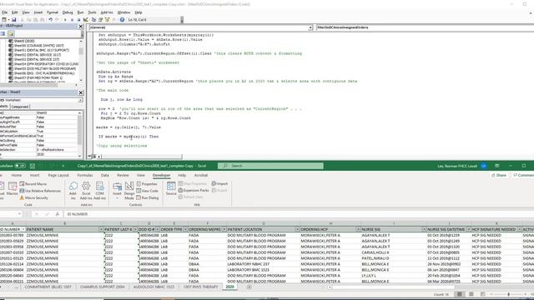Open ORDERING HCP filter dropdown
Image resolution: width=534 pixels, height=300 pixels.
[x=358, y=230]
